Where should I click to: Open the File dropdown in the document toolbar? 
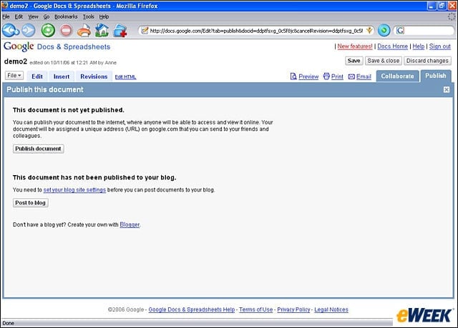point(14,76)
